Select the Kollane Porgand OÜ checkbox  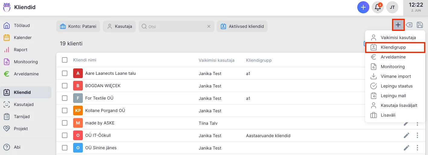(x=65, y=110)
